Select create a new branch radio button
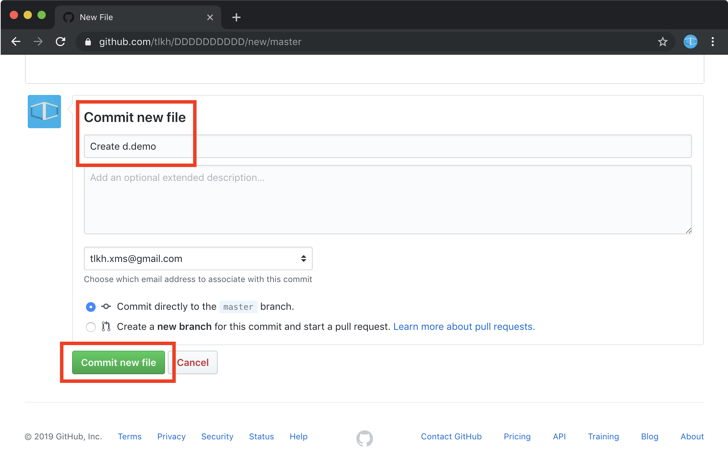 point(91,327)
